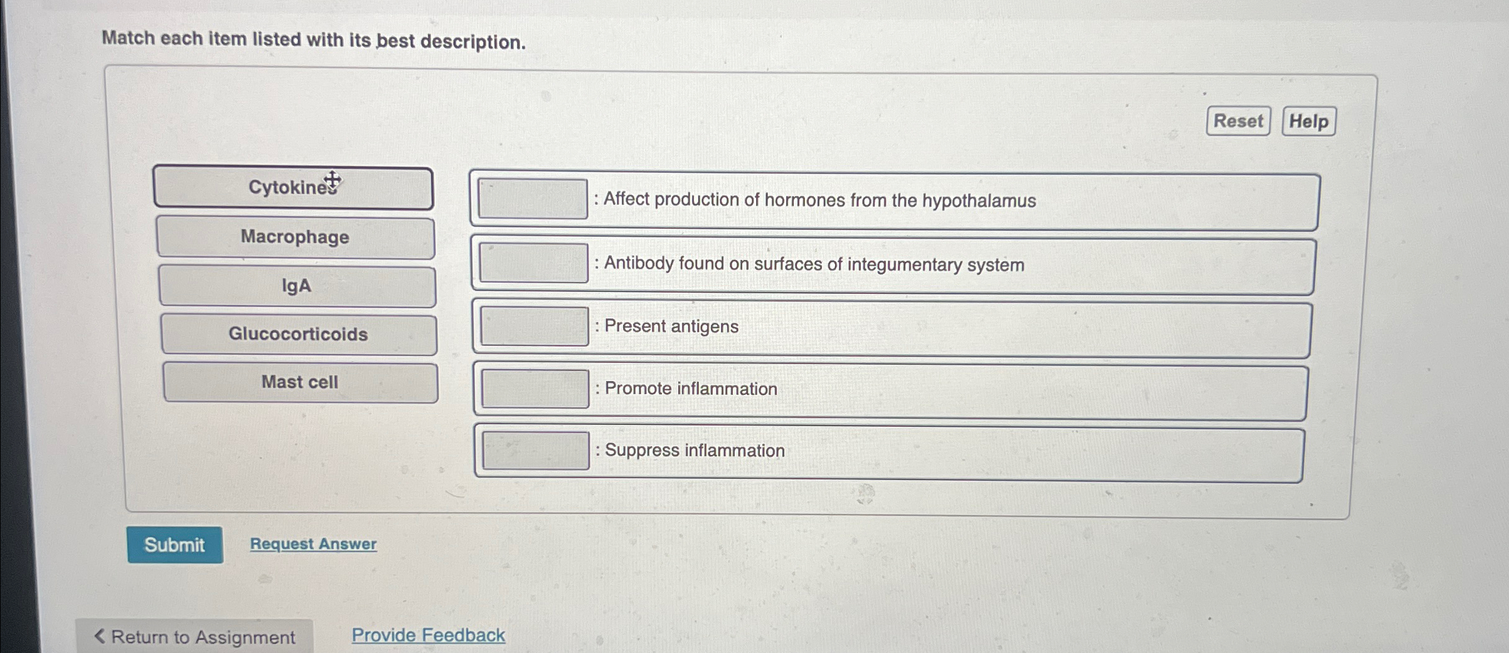Screen dimensions: 1509x653
Task: Select the Cytokines draggable item
Action: [295, 187]
